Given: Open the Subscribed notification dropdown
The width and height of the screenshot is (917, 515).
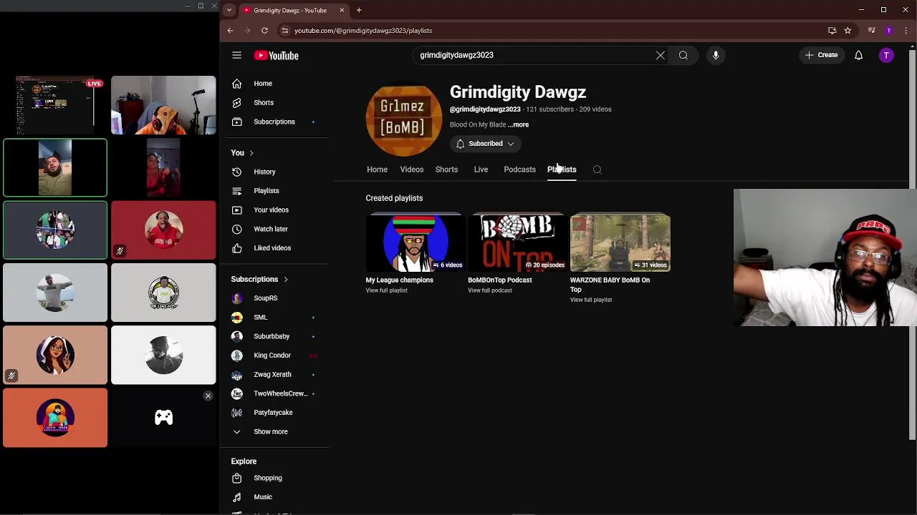Looking at the screenshot, I should (x=485, y=144).
